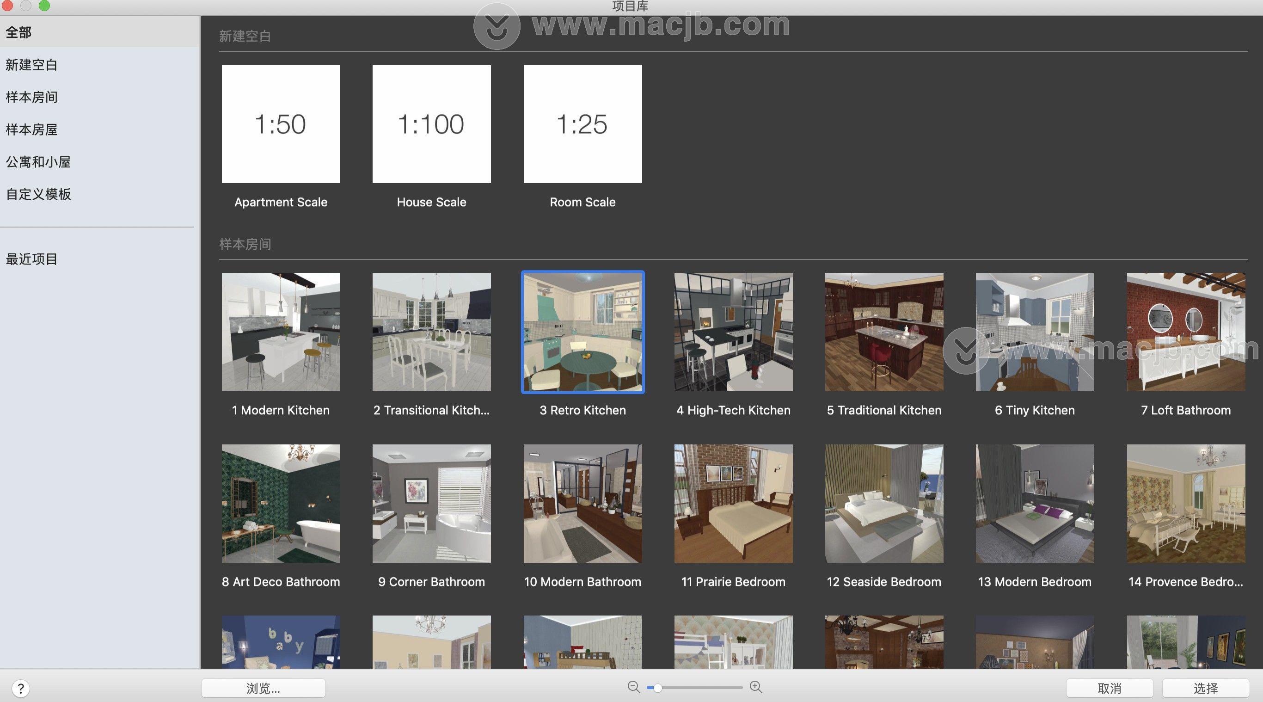1263x702 pixels.
Task: Select 自定义模板 in the sidebar
Action: pos(38,194)
